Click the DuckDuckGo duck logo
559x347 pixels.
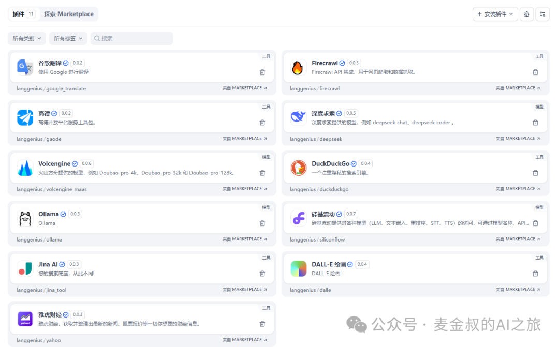(298, 168)
